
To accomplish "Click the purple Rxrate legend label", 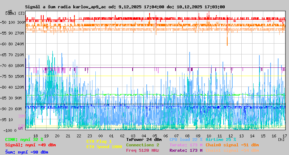I will click(x=186, y=150).
